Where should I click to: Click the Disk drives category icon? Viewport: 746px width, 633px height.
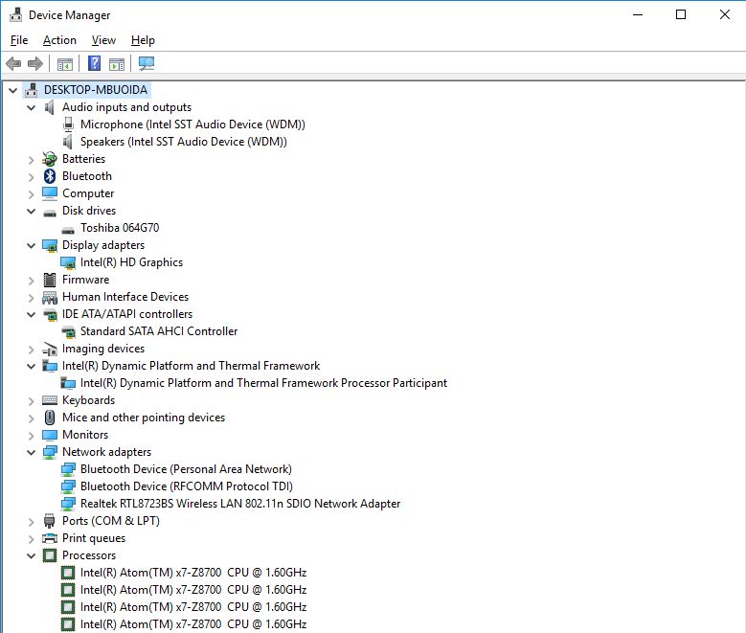50,213
